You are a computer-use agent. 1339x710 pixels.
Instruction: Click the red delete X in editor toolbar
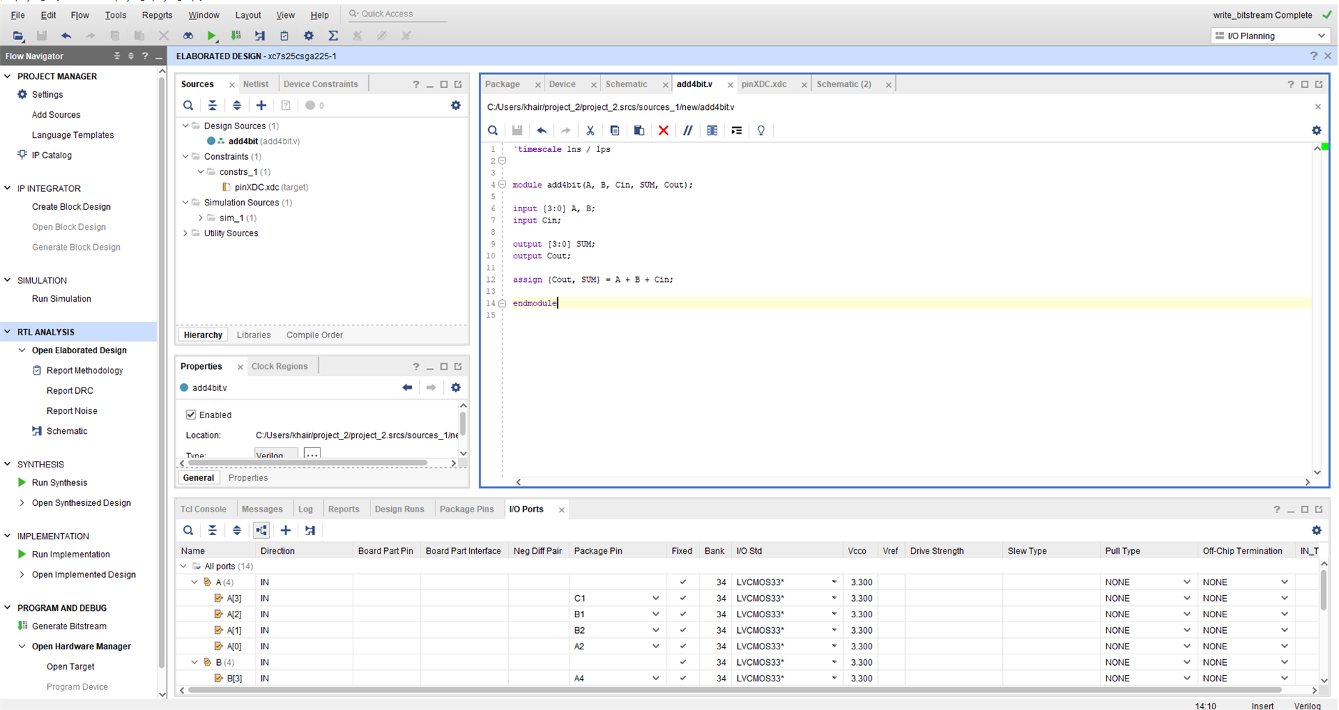coord(663,131)
